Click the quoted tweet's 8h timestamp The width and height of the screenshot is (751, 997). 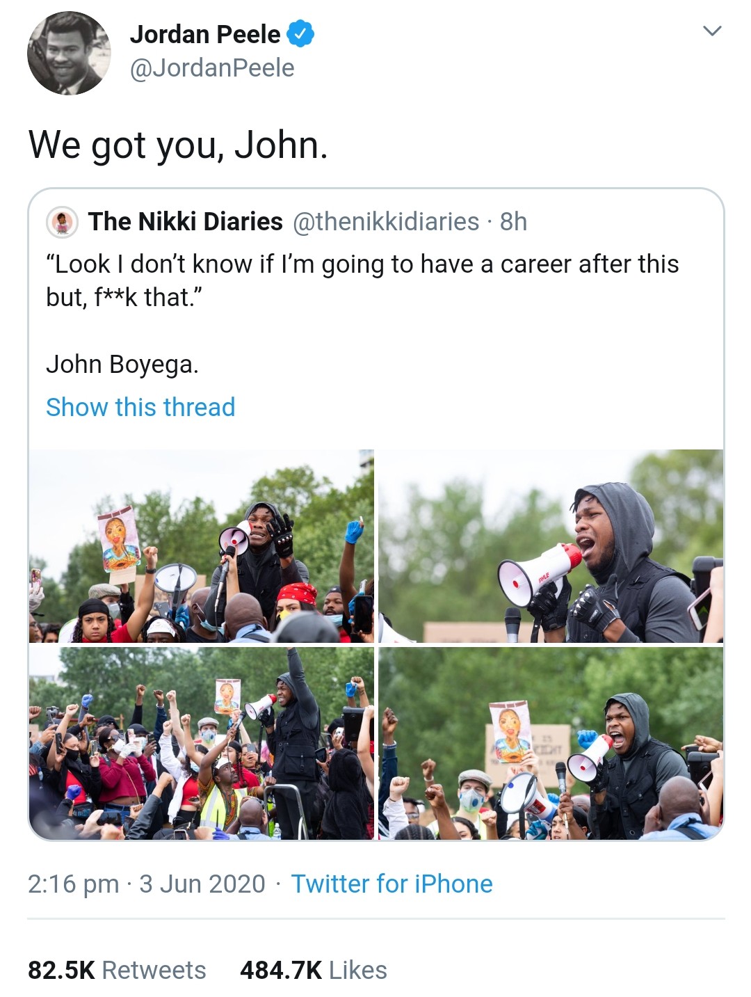coord(513,221)
